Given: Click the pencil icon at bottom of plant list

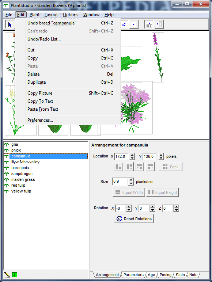Looking at the screenshot, I should pos(7,275).
